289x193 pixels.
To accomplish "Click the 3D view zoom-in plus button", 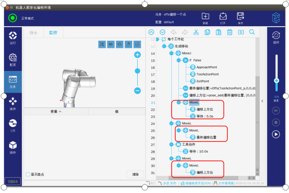I will coord(137,55).
